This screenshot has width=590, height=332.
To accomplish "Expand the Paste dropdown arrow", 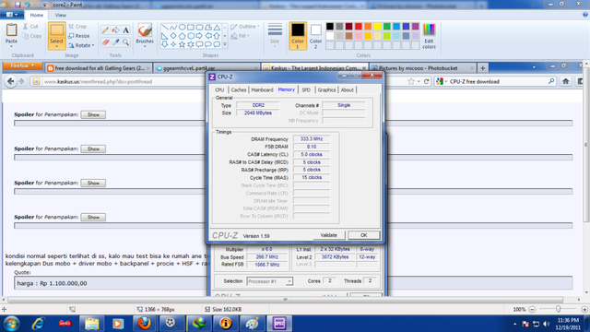I will tap(11, 46).
